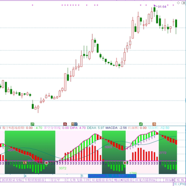Image resolution: width=186 pixels, height=186 pixels.
Task: Open the green 跌 event marker
Action: click(x=32, y=124)
